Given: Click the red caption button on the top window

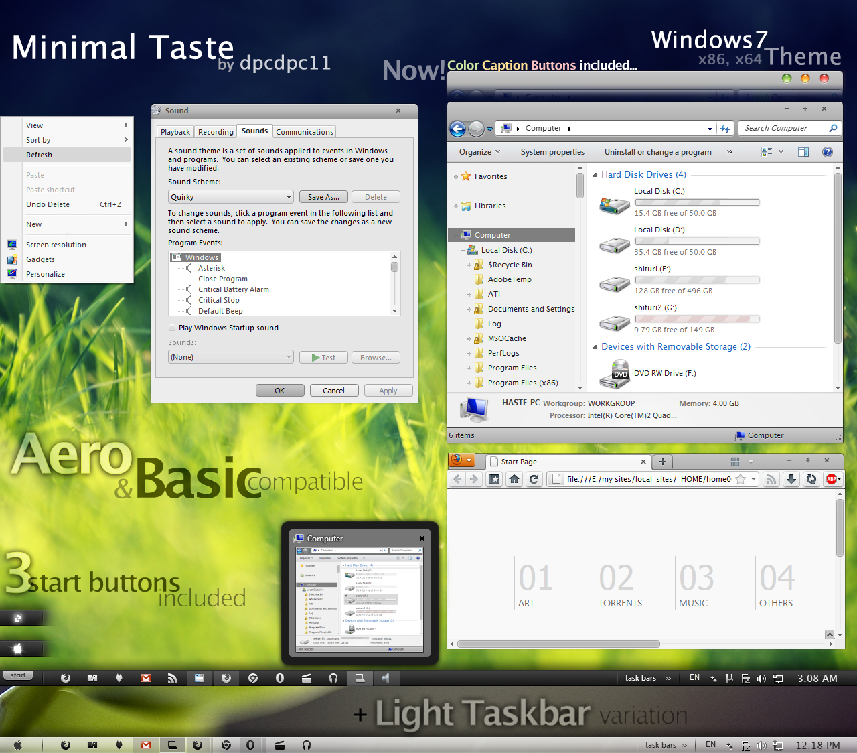Looking at the screenshot, I should 824,78.
